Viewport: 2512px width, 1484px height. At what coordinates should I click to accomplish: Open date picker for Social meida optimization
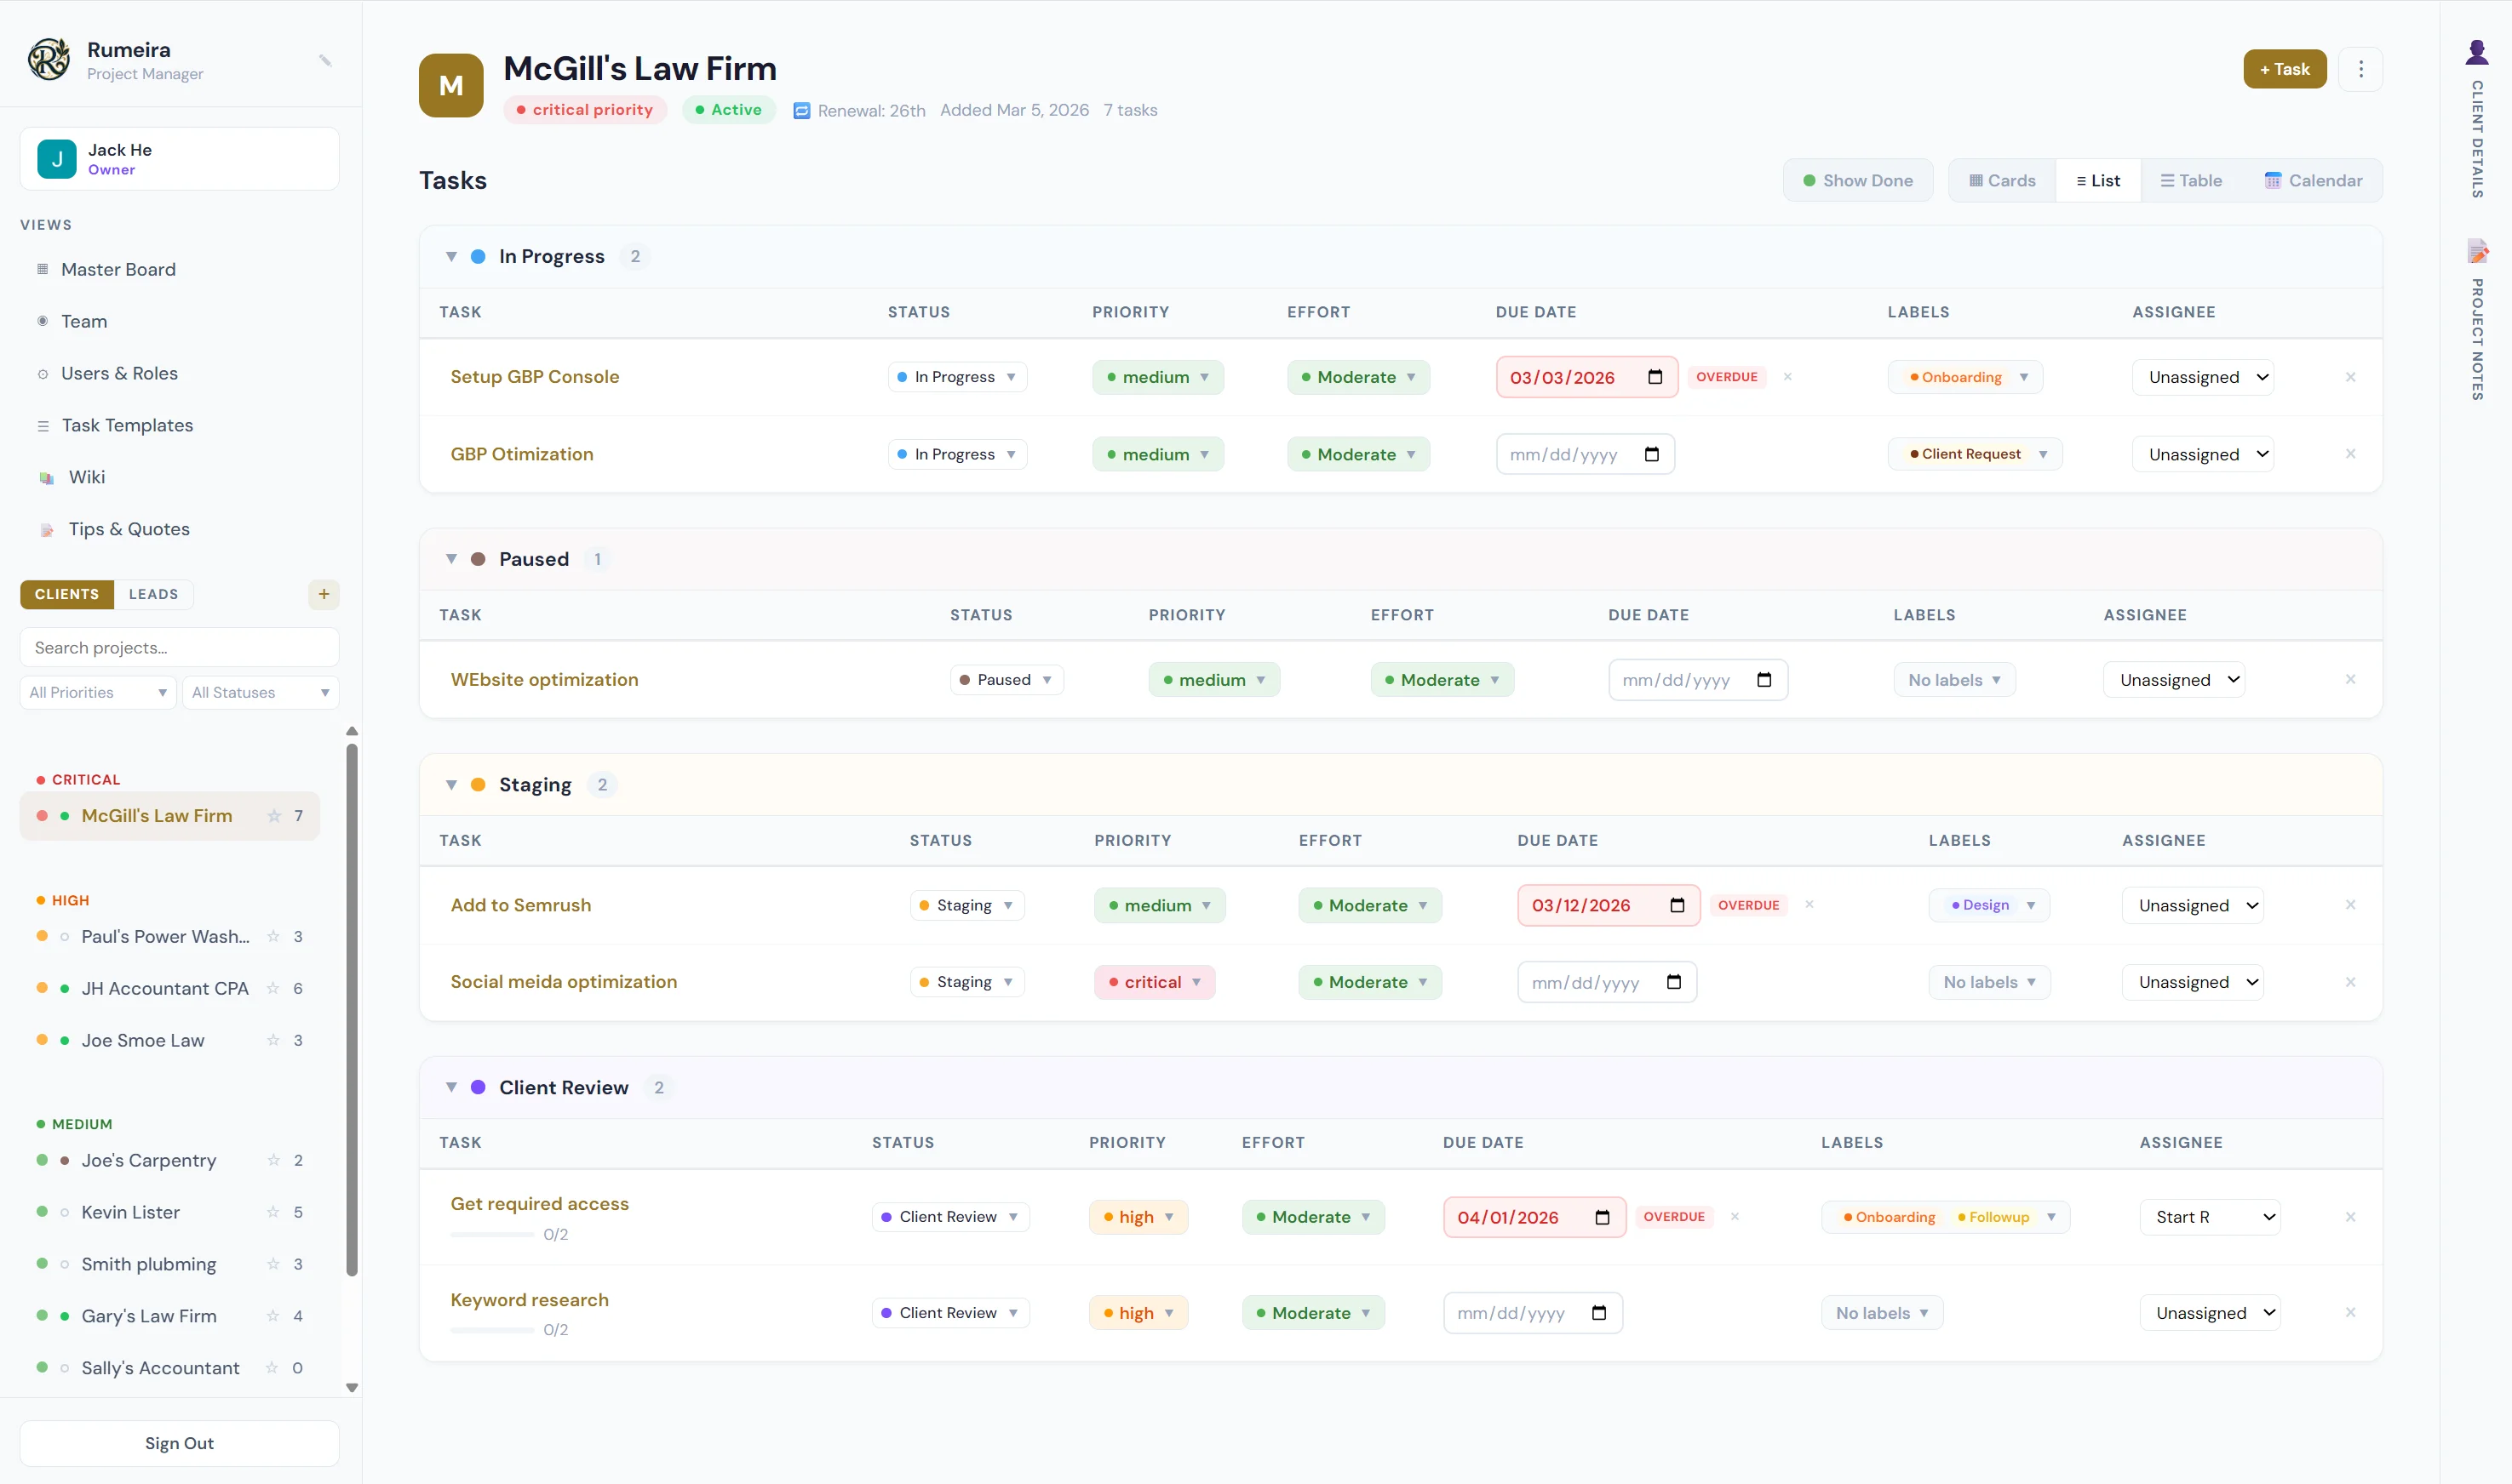click(x=1673, y=982)
